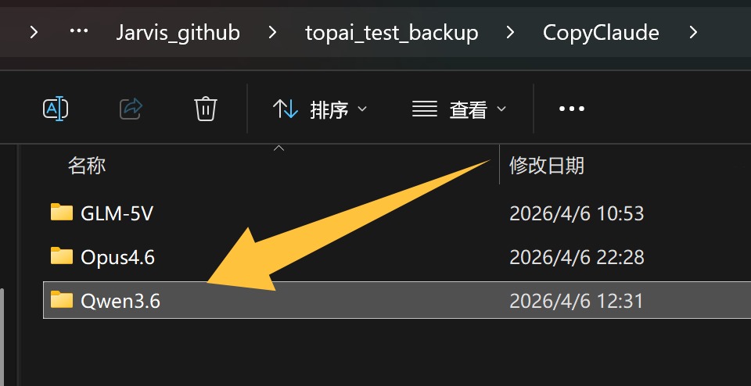The height and width of the screenshot is (386, 751).
Task: Click CopyClaude in the address bar
Action: point(601,33)
